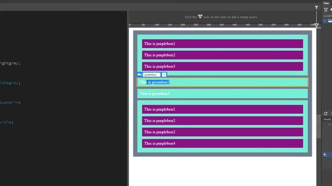Open the Files panel tab
The image size is (332, 186).
(x=326, y=3)
